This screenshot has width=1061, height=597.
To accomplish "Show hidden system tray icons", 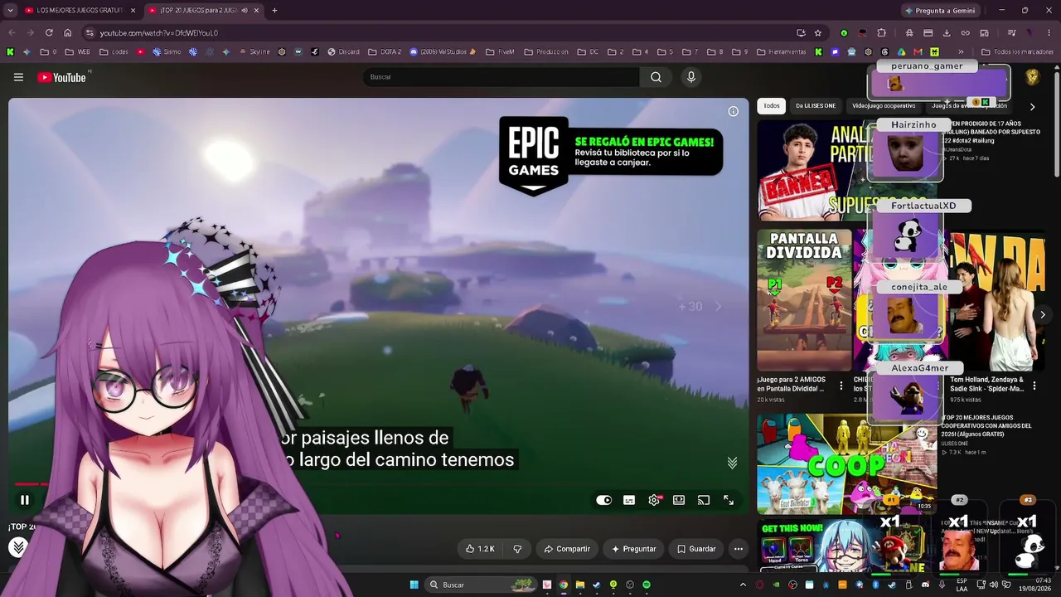I will click(743, 585).
